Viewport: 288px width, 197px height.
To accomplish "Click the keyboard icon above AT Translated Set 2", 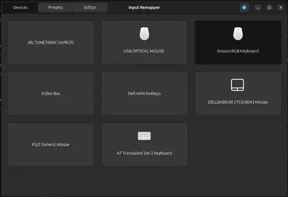I will (x=144, y=136).
